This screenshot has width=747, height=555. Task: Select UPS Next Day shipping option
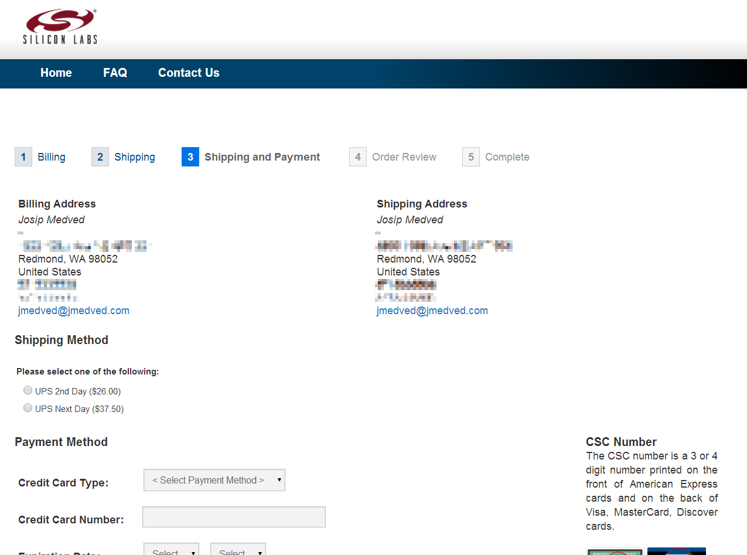point(28,408)
